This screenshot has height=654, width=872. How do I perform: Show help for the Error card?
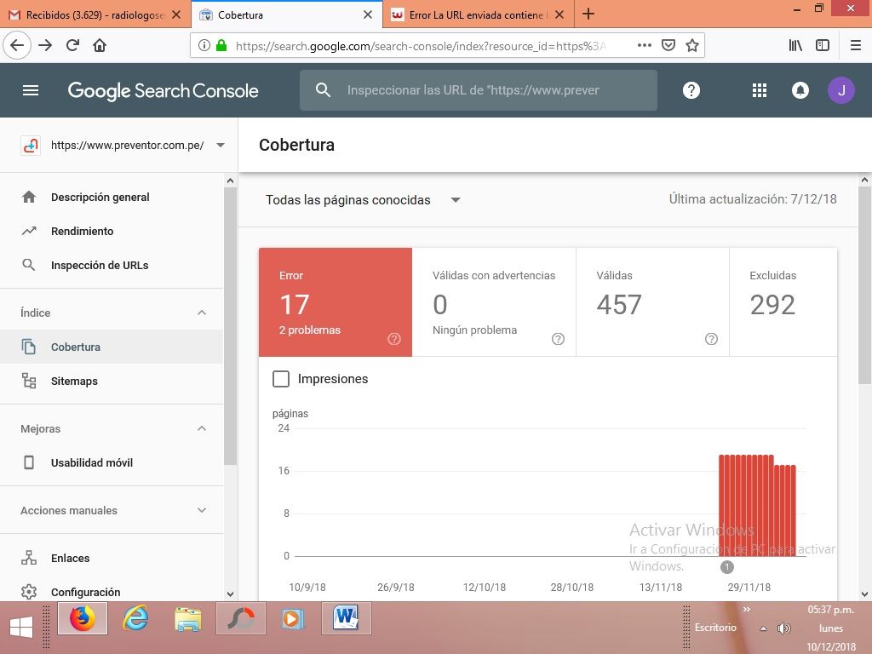394,339
